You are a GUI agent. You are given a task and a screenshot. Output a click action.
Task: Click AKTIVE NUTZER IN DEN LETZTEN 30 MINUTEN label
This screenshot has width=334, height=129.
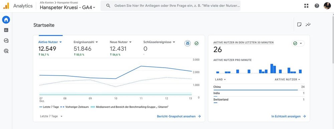click(243, 42)
